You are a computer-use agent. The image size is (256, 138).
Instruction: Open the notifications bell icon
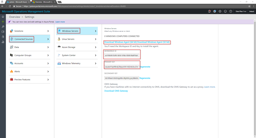(x=209, y=11)
